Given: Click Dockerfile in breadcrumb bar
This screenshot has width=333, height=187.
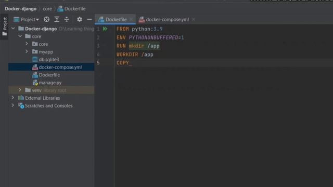Looking at the screenshot, I should point(72,9).
